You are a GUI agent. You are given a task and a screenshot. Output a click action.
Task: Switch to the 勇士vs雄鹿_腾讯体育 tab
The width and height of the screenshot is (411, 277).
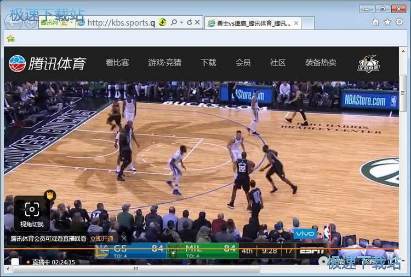click(253, 23)
